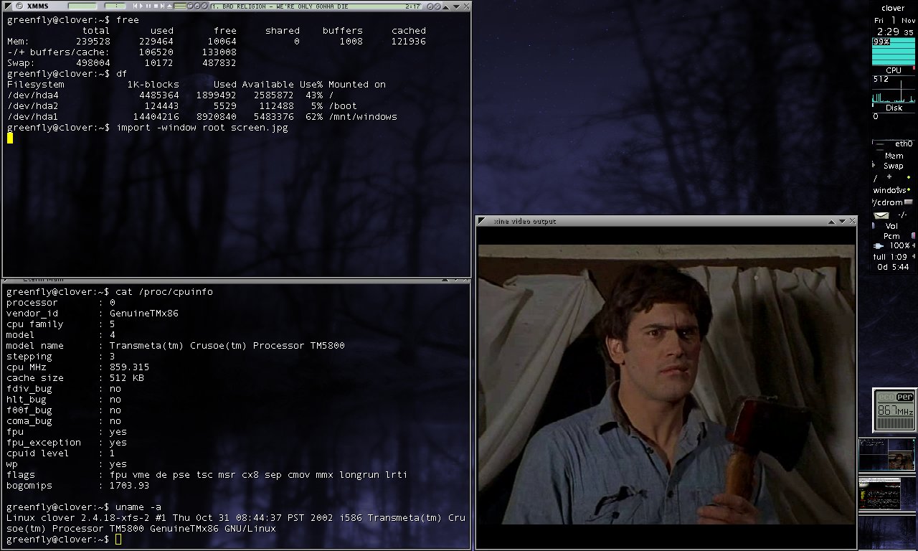Click the XMMS down arrow button
The image size is (918, 551).
click(x=457, y=6)
